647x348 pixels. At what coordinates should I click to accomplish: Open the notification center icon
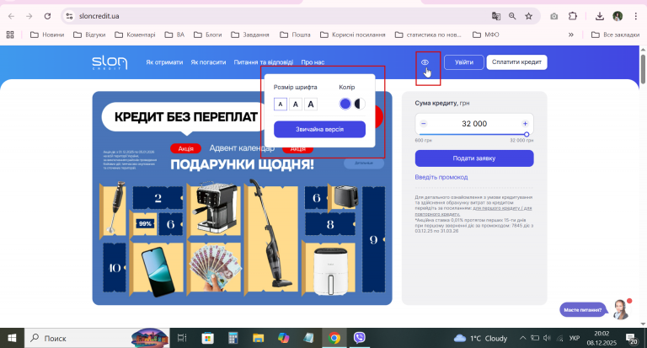tap(631, 339)
